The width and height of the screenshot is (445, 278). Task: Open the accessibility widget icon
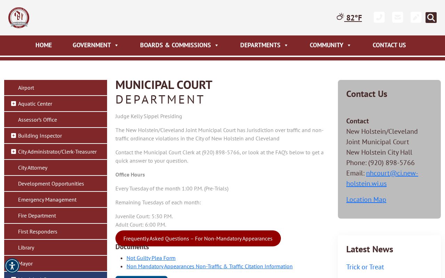12,266
